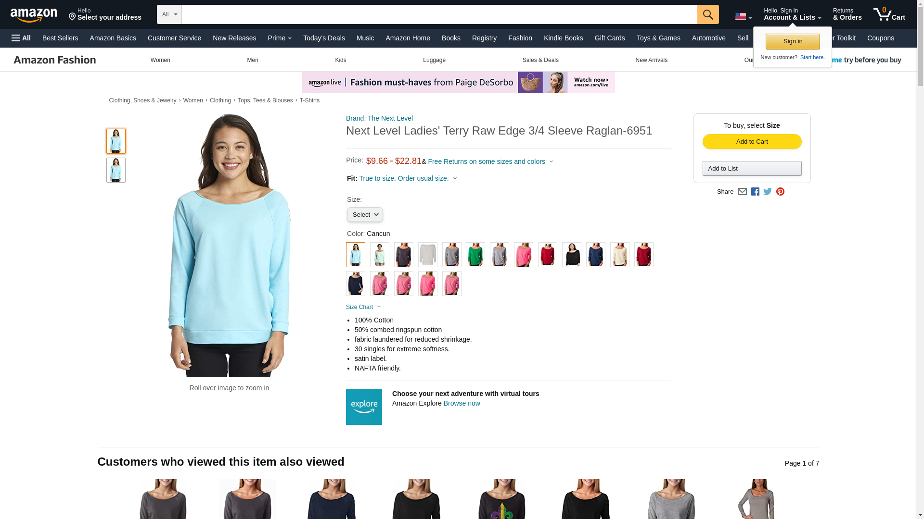Open the search category All dropdown

(169, 14)
